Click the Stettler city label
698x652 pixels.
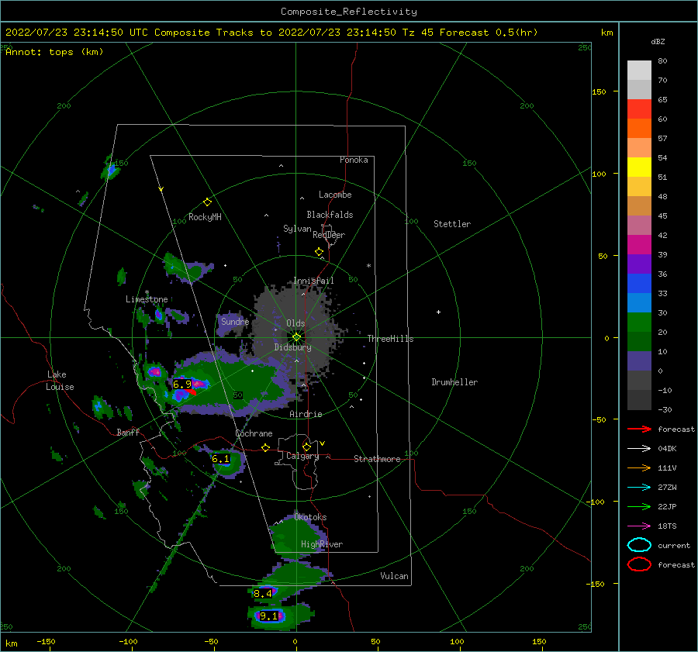tap(452, 224)
